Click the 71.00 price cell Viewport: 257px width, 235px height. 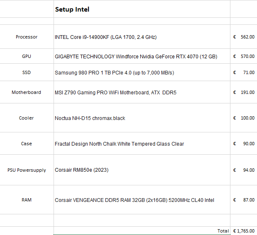point(244,72)
